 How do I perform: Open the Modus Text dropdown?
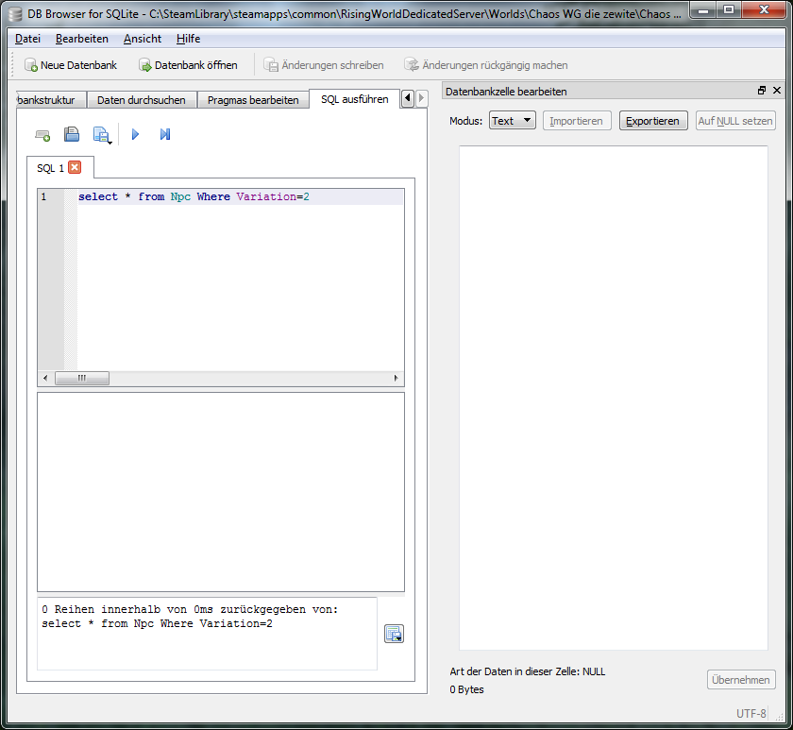pos(512,121)
